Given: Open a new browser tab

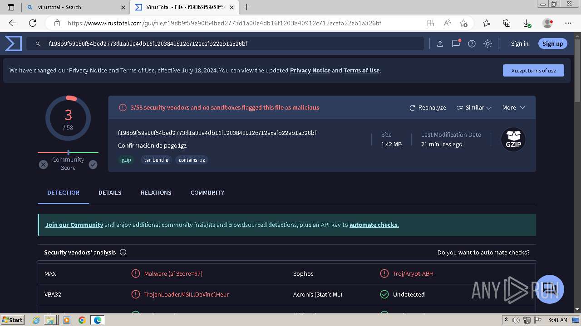Looking at the screenshot, I should coord(247,7).
